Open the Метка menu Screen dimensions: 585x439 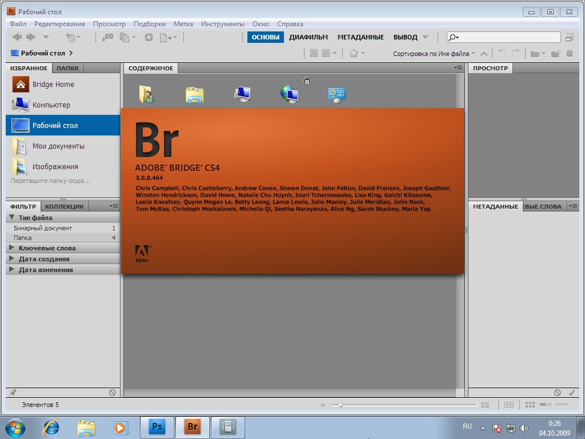click(183, 24)
